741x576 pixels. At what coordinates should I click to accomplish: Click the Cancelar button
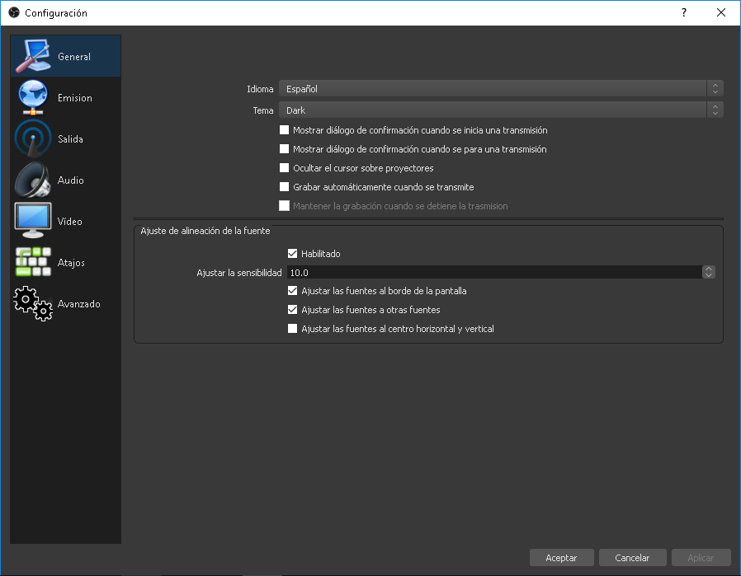[632, 558]
